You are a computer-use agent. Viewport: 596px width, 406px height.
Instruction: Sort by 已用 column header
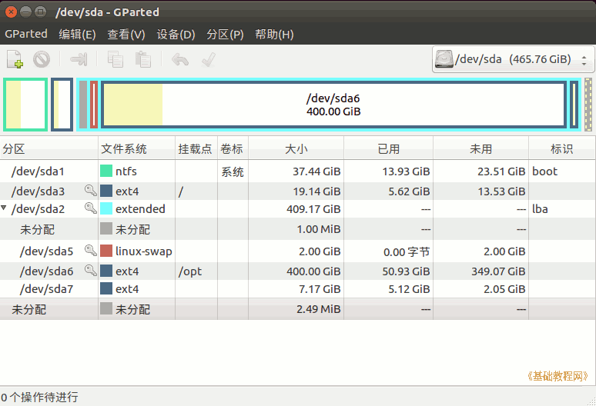[388, 148]
